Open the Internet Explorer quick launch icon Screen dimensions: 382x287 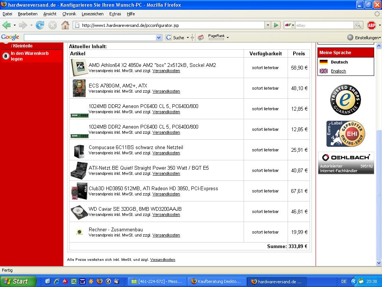pyautogui.click(x=57, y=281)
